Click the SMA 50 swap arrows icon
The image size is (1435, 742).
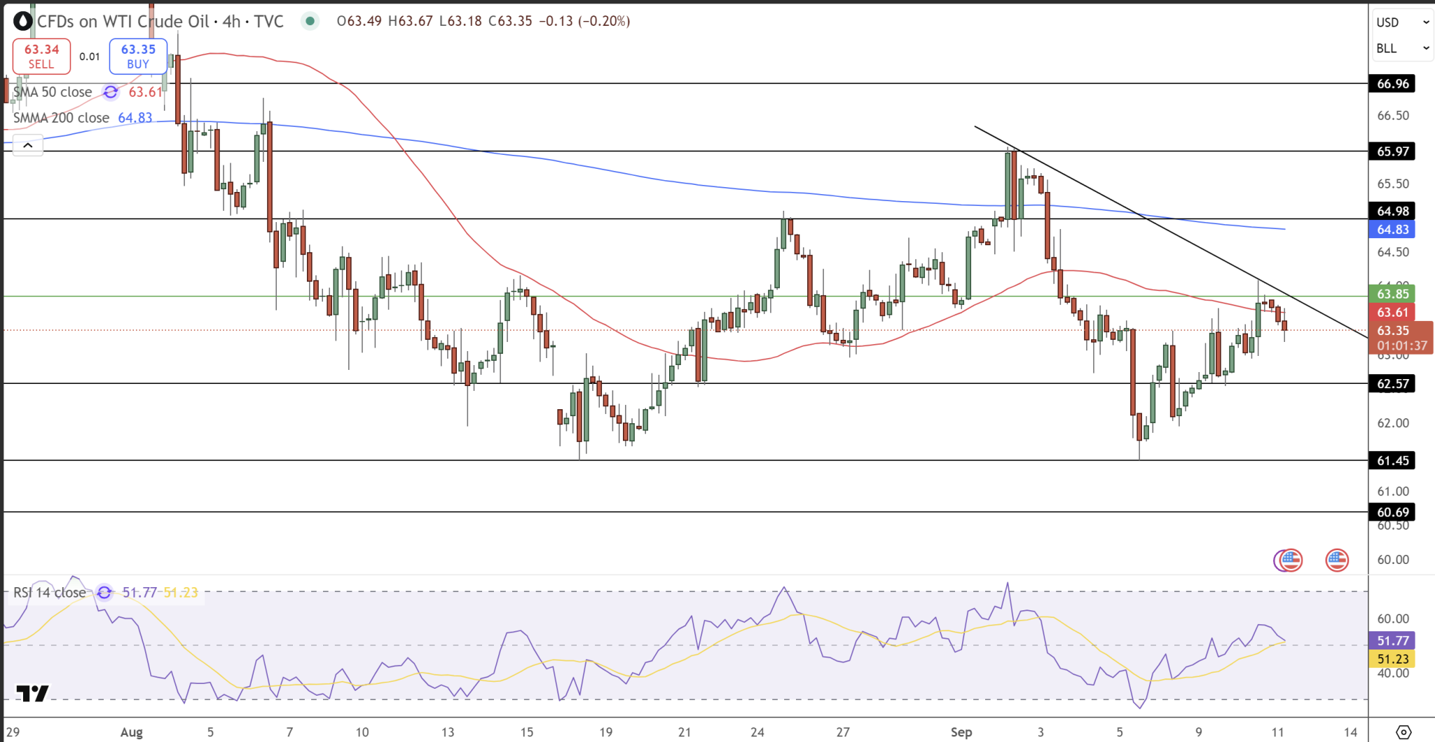109,92
